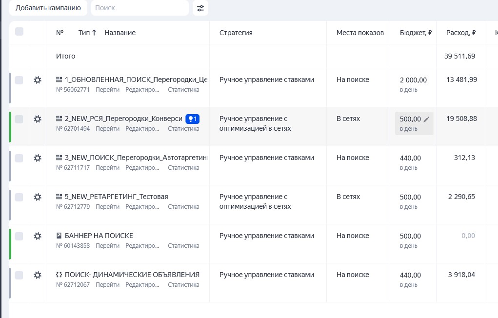Viewport: 498px width, 318px height.
Task: Click the Итого summary row label
Action: point(66,56)
